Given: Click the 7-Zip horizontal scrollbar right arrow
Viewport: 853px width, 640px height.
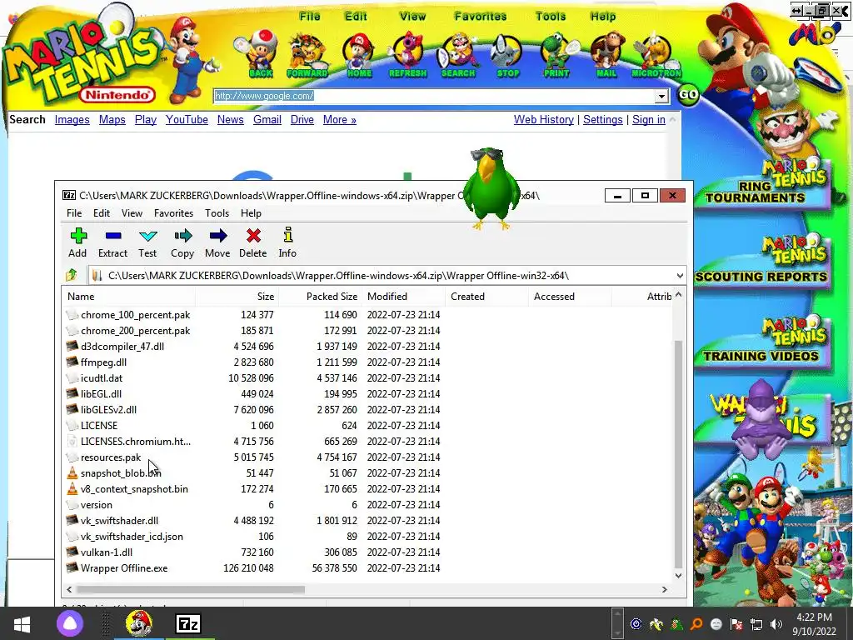Looking at the screenshot, I should pos(664,589).
